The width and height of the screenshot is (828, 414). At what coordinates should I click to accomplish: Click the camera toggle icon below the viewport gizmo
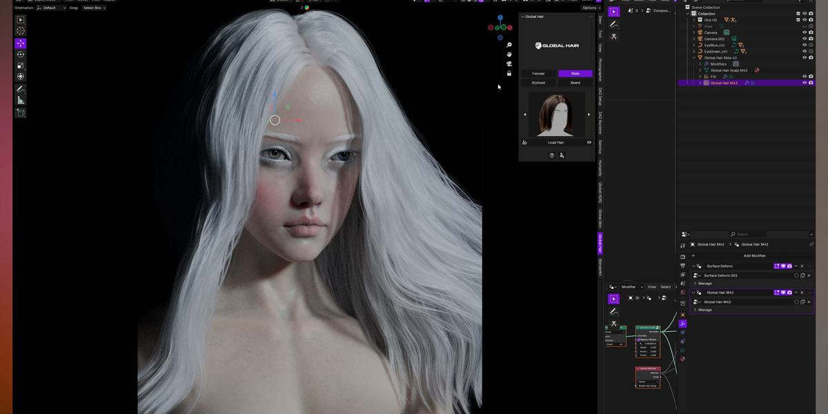509,63
